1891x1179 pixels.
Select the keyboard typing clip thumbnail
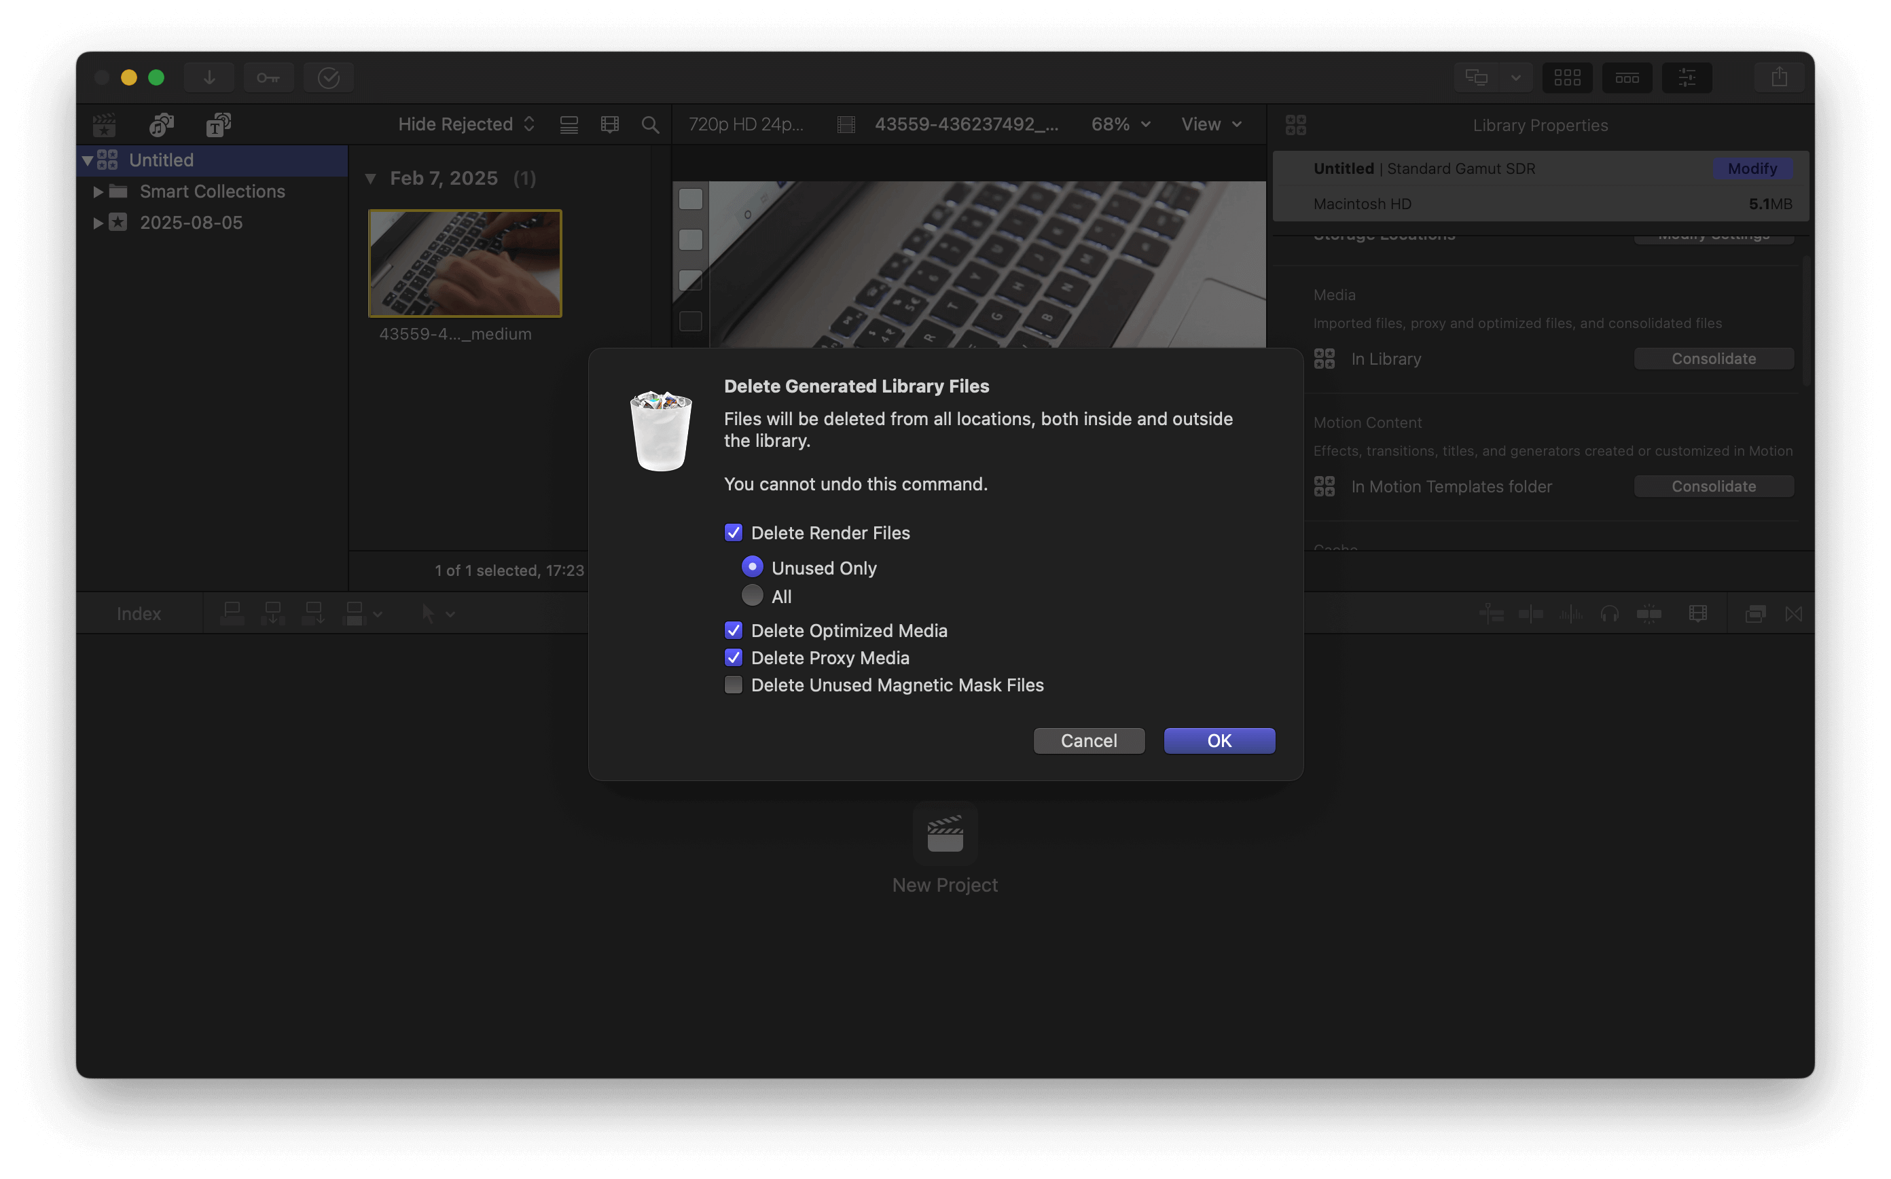click(x=465, y=264)
